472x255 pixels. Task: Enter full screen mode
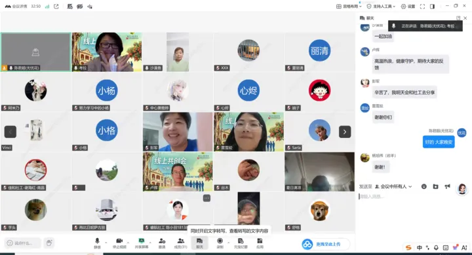click(422, 7)
